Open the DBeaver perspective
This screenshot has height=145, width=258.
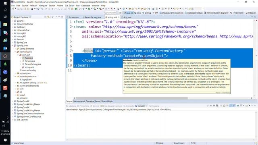(251, 13)
